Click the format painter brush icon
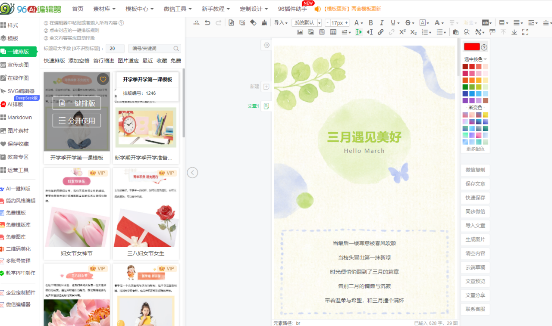 point(264,23)
